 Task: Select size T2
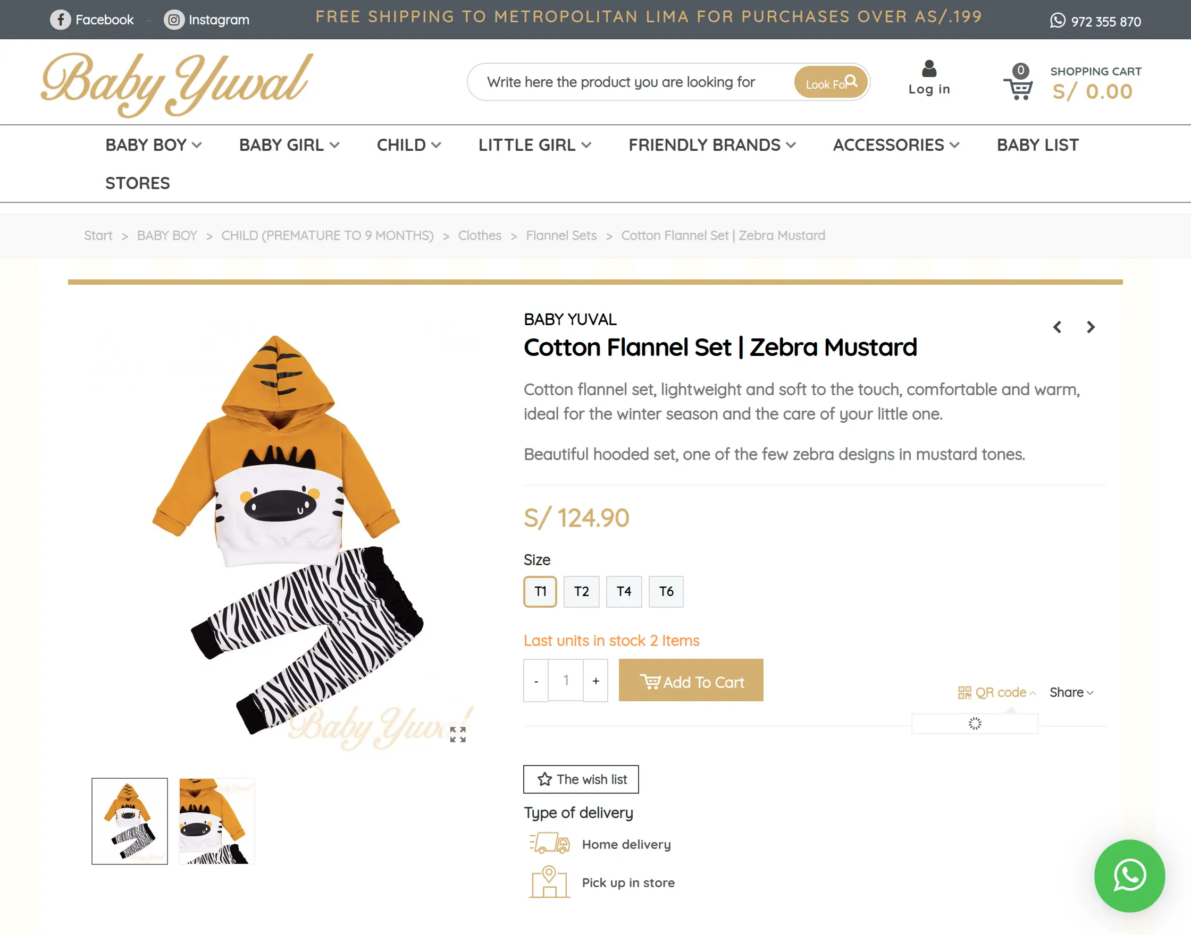(581, 591)
